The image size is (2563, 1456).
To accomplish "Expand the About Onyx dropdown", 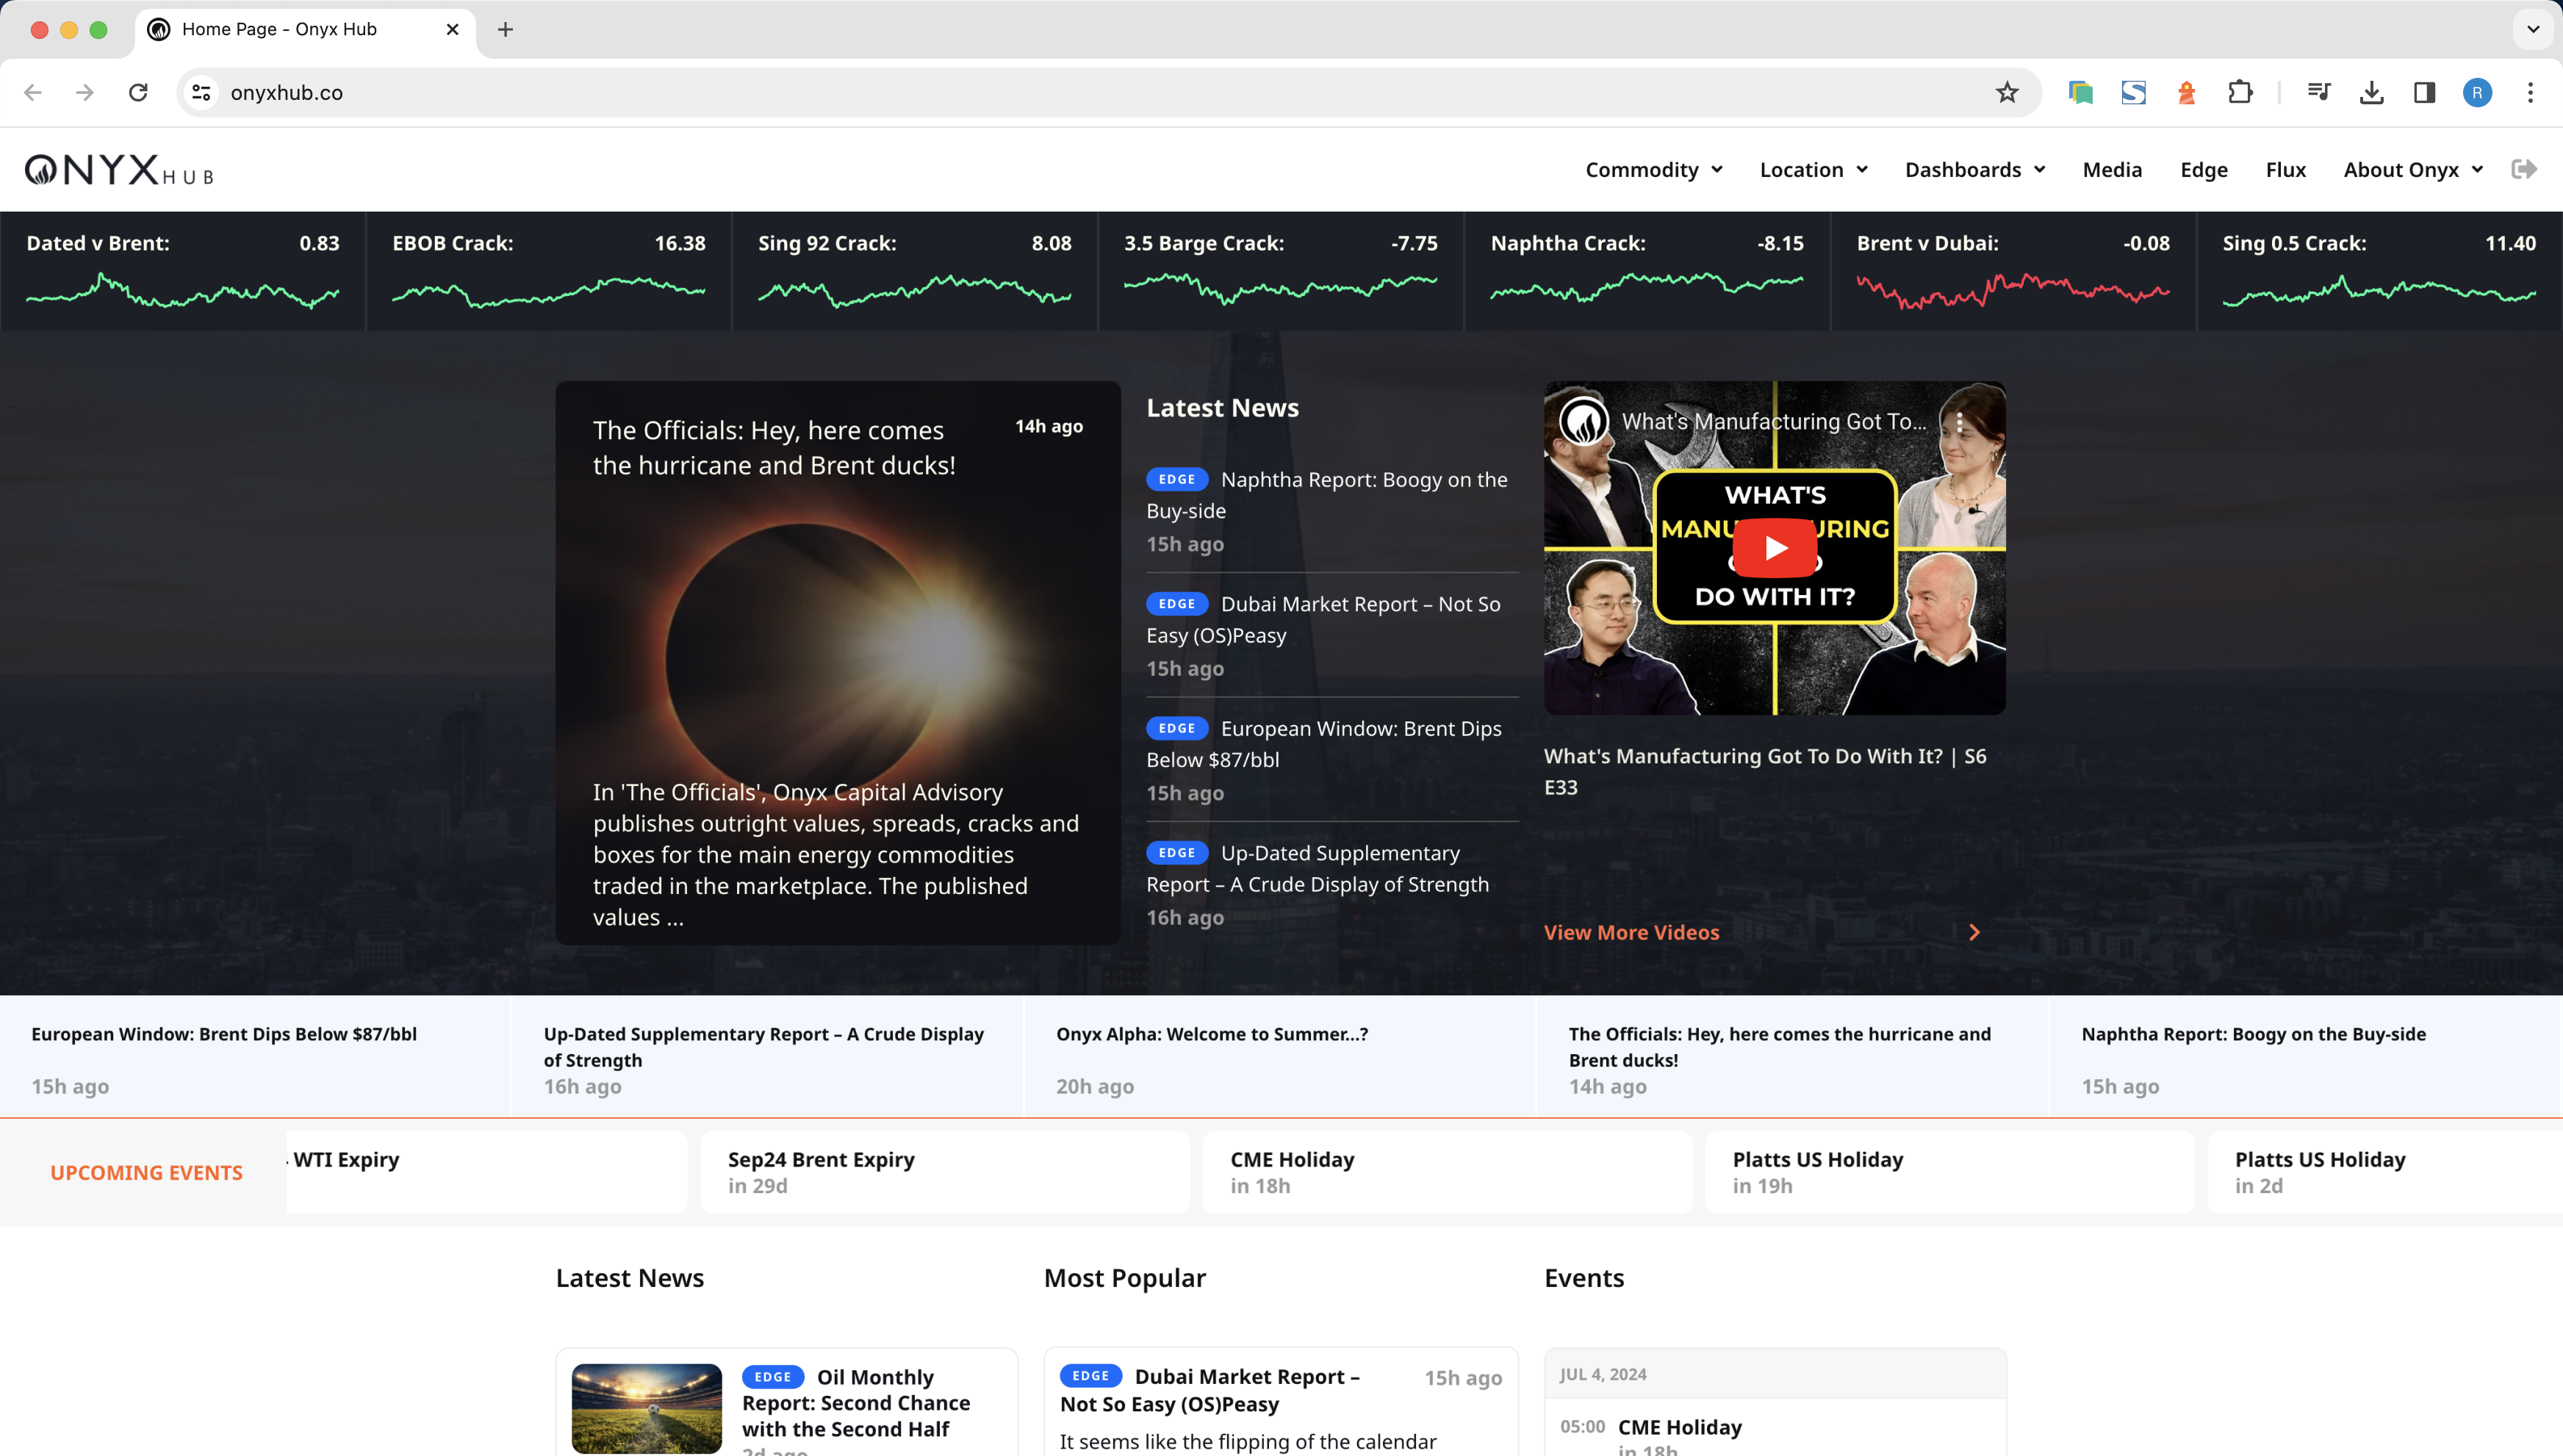I will [2412, 170].
